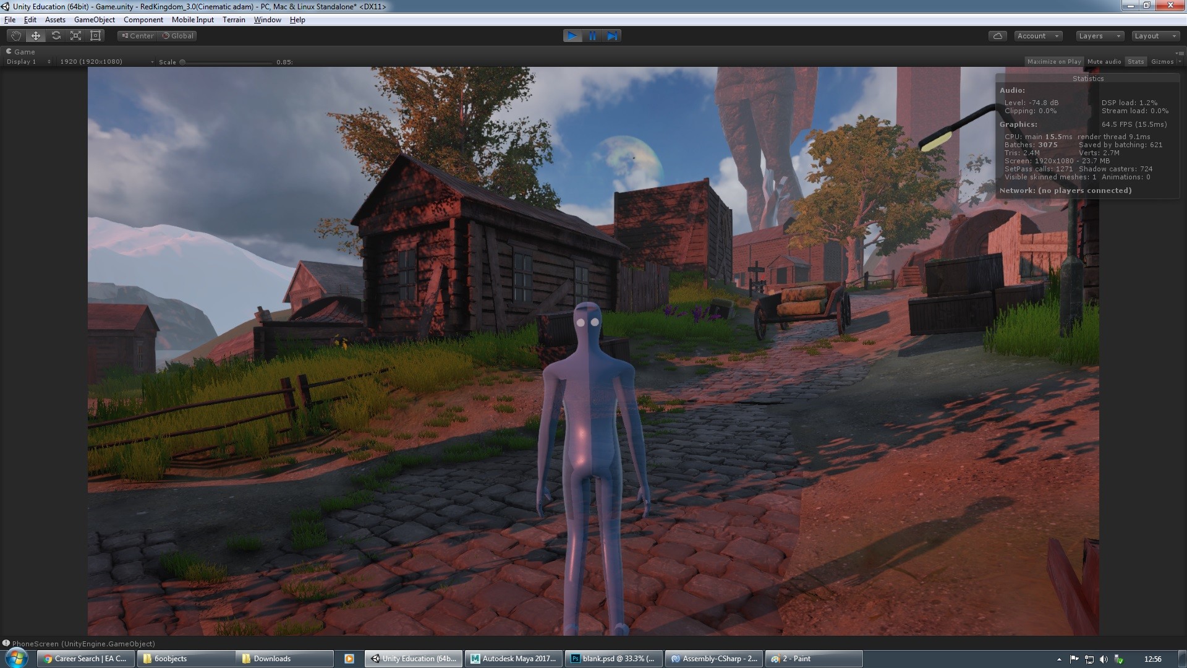Toggle the Center pivot button

137,36
